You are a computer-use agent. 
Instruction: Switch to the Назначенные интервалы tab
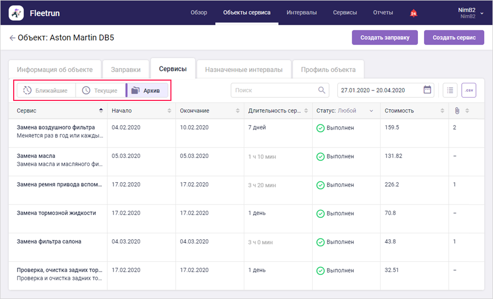[x=244, y=70]
